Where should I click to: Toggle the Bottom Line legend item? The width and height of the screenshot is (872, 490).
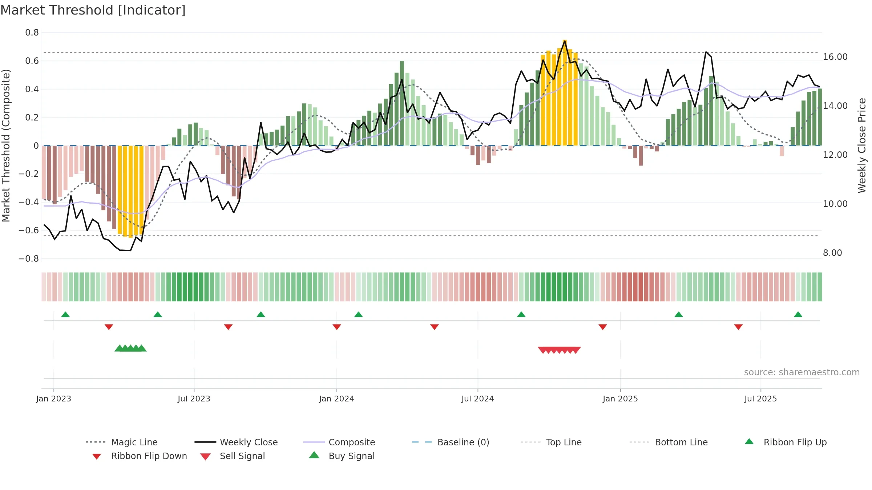(x=669, y=442)
